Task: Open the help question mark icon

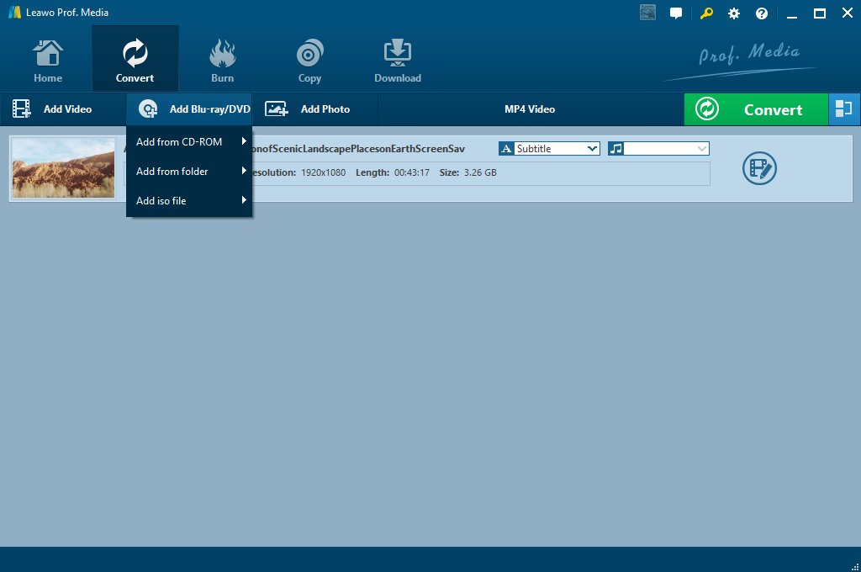Action: coord(762,13)
